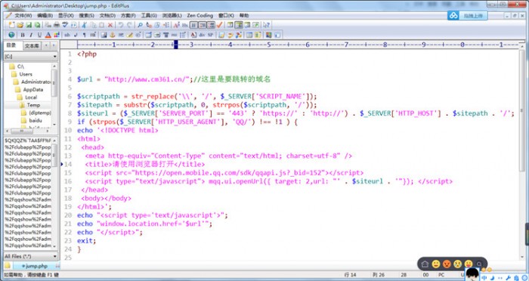Image resolution: width=529 pixels, height=281 pixels.
Task: Click the color palette icon
Action: point(57,35)
